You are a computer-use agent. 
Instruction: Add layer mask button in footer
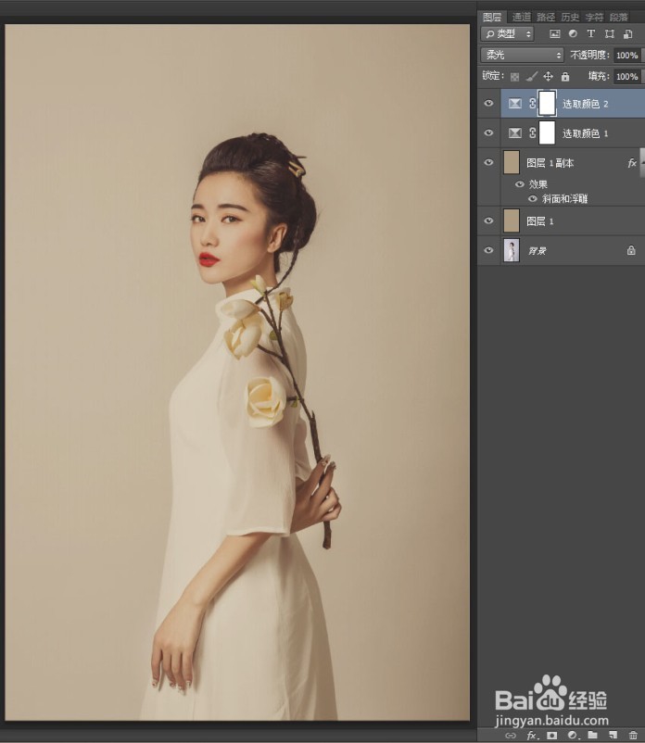click(x=551, y=736)
